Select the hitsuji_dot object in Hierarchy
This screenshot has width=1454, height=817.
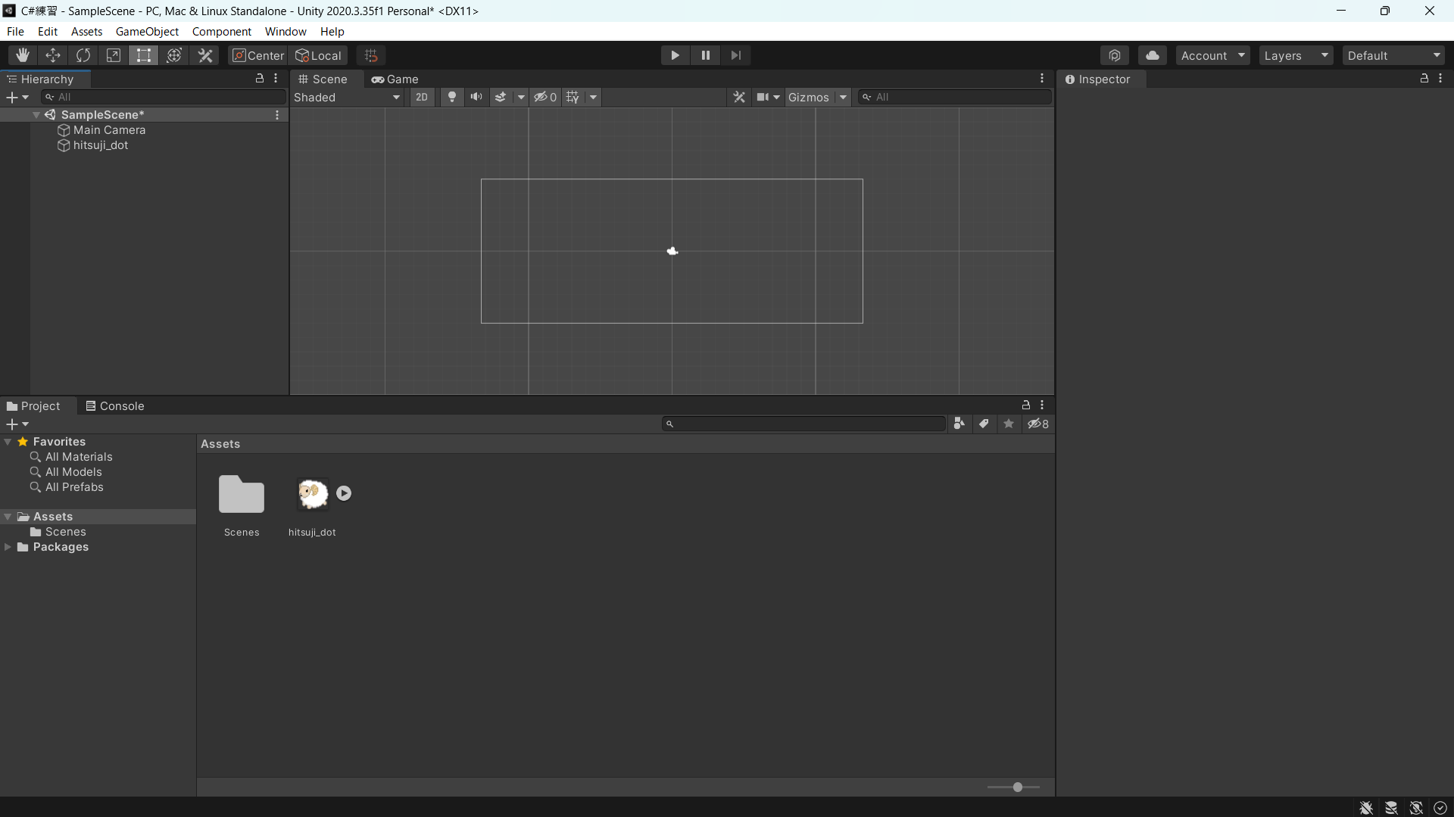tap(100, 144)
